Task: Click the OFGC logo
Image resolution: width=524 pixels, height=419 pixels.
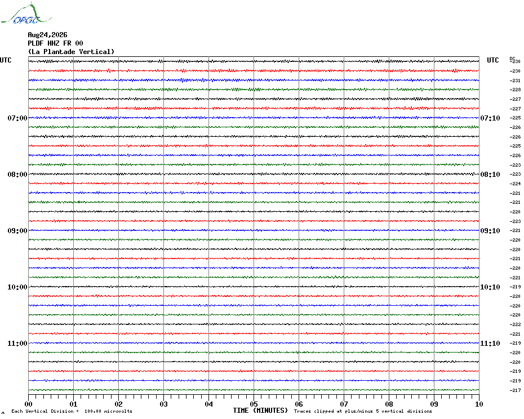Action: [x=26, y=14]
